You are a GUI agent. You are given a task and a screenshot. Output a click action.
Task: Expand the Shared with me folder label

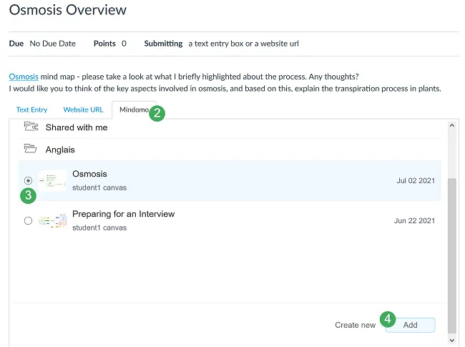coord(76,127)
